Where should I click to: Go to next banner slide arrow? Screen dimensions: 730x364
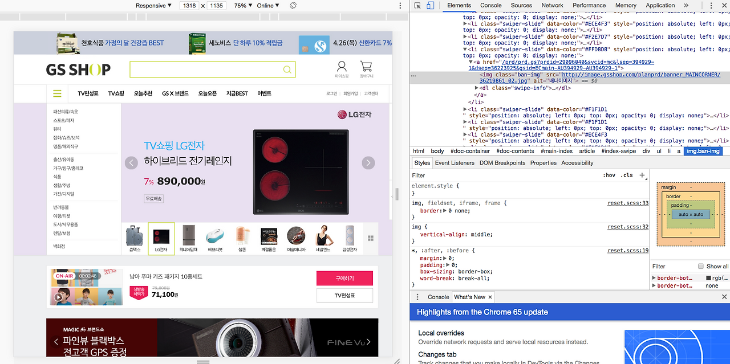click(x=368, y=163)
